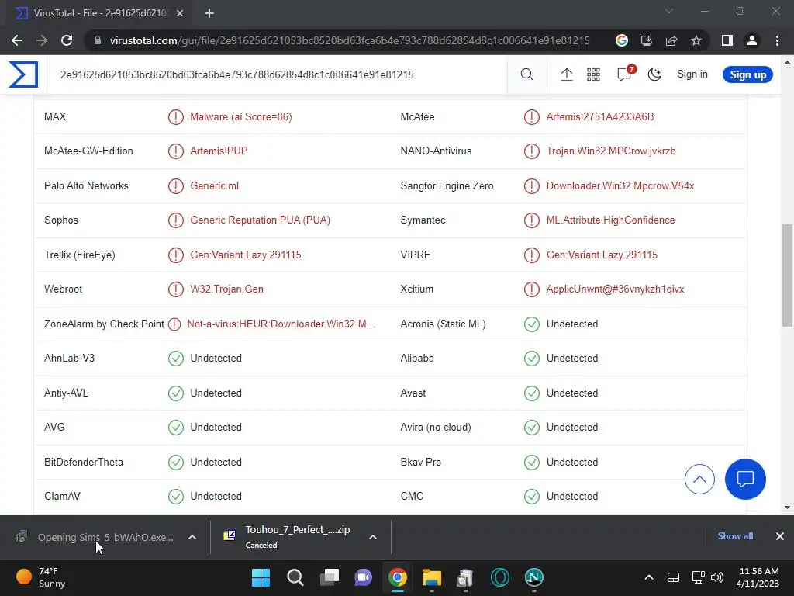
Task: Click the VirusTotal logo icon
Action: click(x=23, y=74)
